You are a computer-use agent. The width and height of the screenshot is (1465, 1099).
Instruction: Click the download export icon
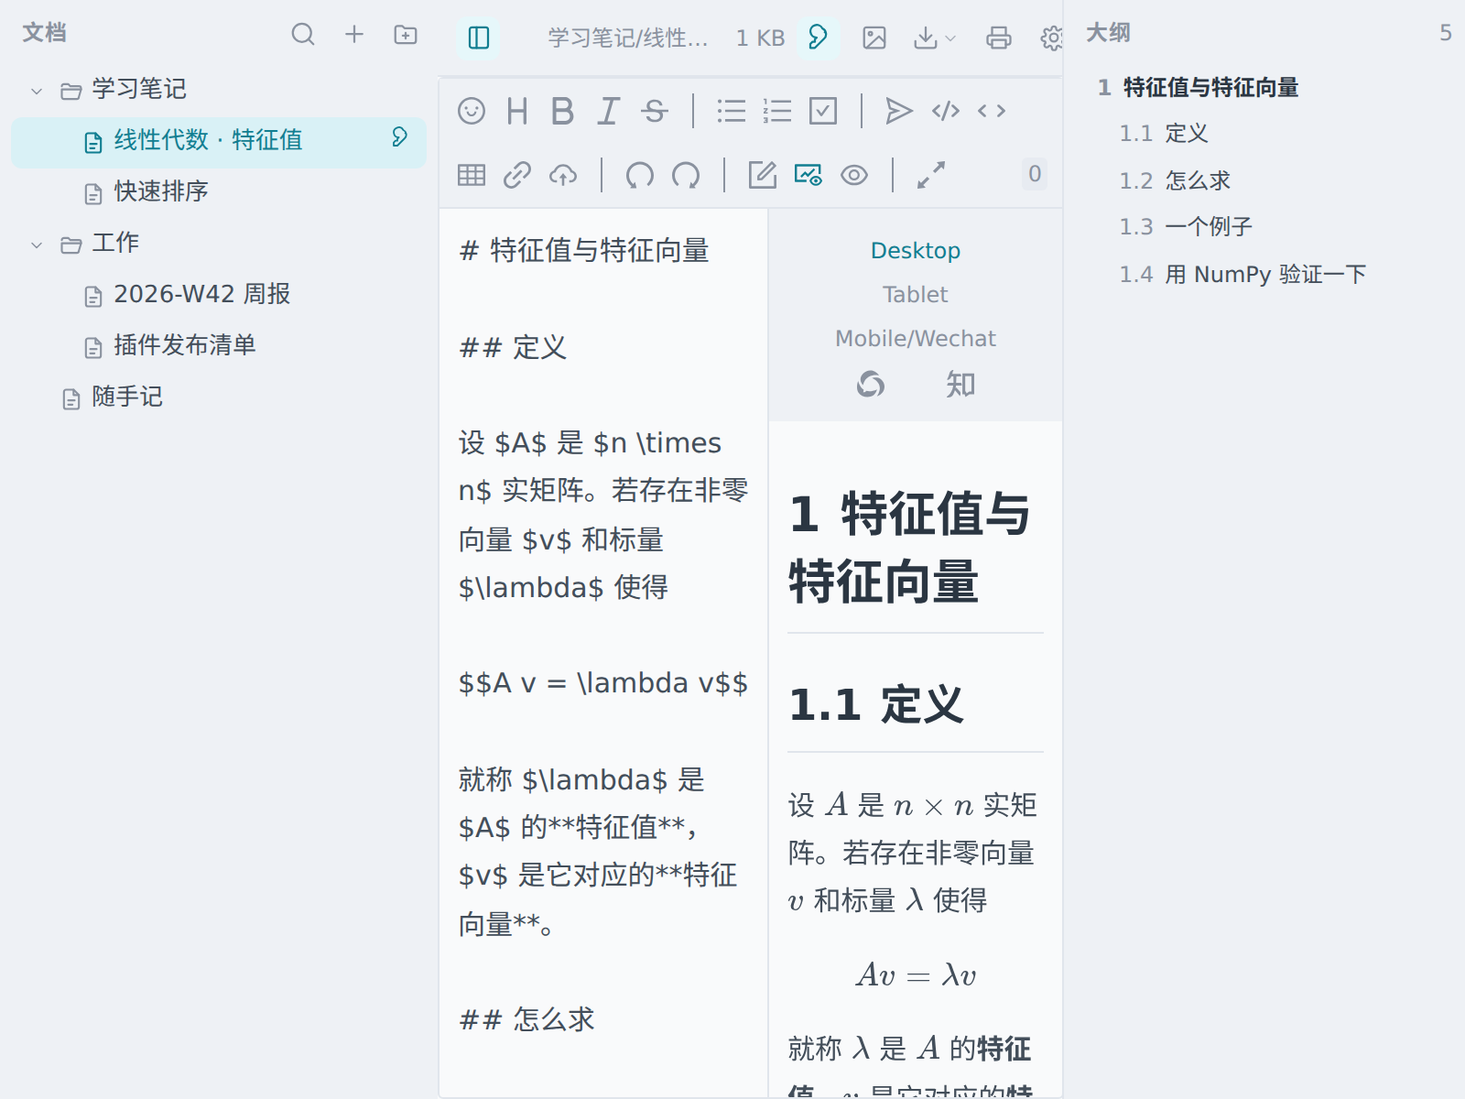pyautogui.click(x=926, y=38)
